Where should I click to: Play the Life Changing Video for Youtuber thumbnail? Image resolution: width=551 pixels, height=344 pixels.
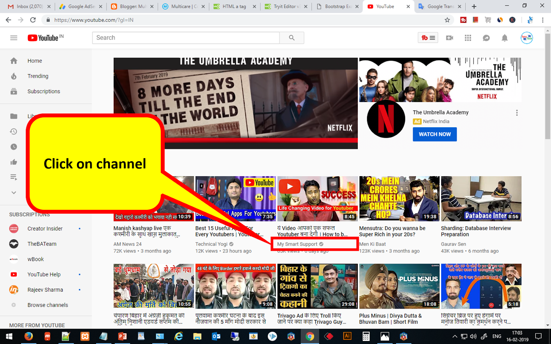coord(318,199)
